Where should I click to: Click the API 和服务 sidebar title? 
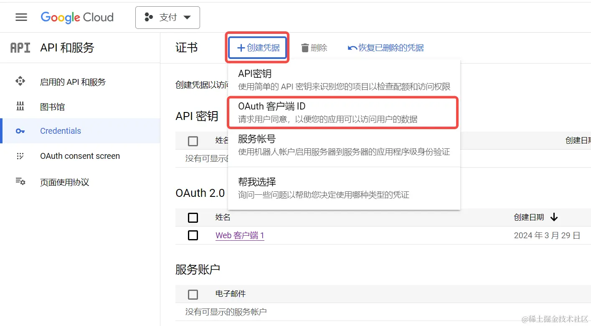[67, 48]
